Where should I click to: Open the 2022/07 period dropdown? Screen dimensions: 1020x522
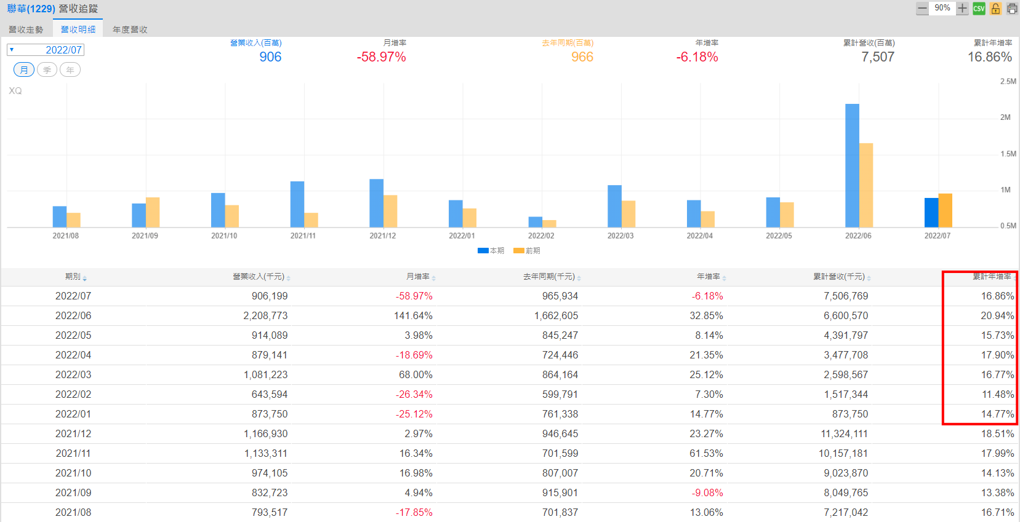[x=46, y=50]
